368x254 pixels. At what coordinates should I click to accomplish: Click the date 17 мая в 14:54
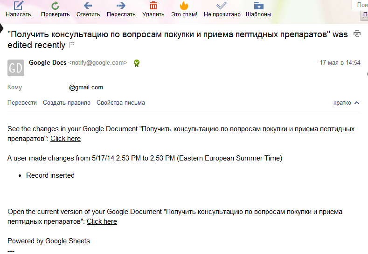click(340, 62)
